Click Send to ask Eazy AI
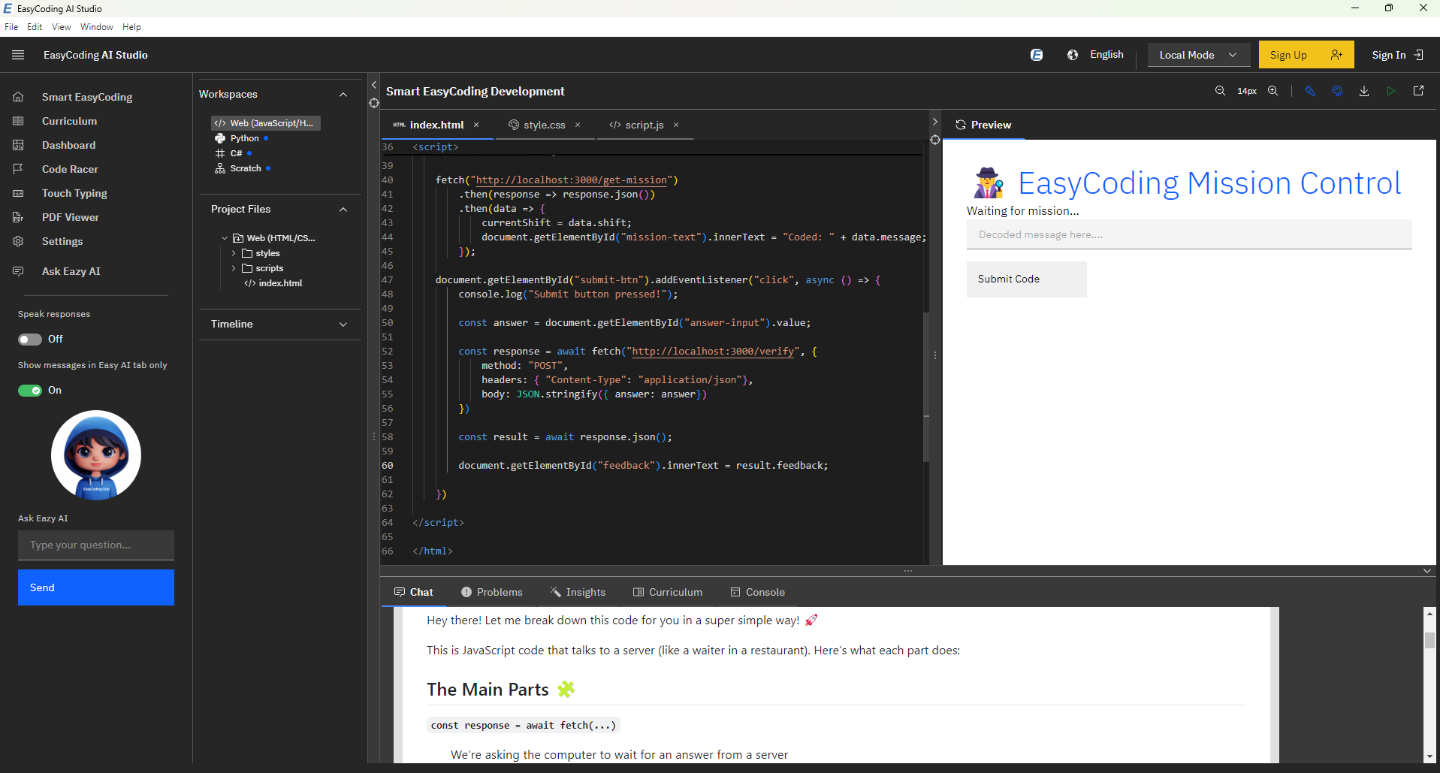The height and width of the screenshot is (773, 1440). click(x=96, y=587)
